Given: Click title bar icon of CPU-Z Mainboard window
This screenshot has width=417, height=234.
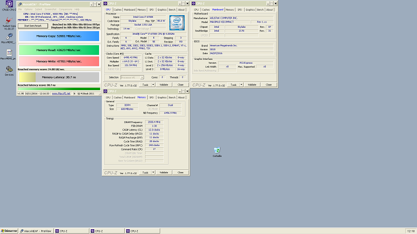Looking at the screenshot, I should [x=193, y=3].
